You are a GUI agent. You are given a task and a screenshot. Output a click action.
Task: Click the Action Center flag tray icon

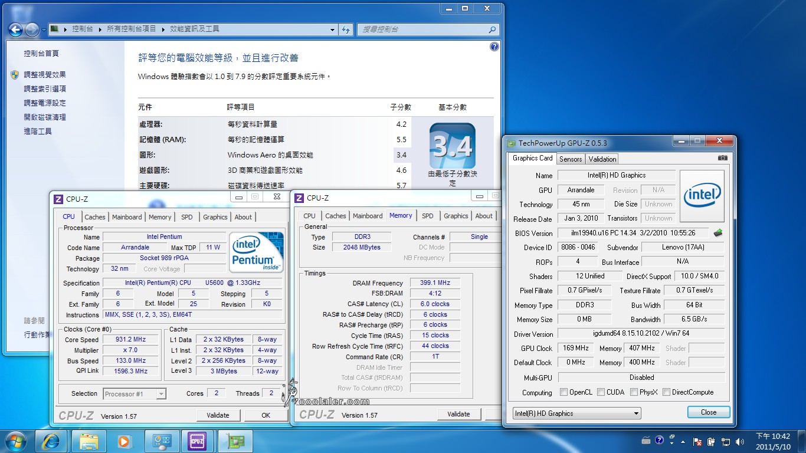pos(697,441)
